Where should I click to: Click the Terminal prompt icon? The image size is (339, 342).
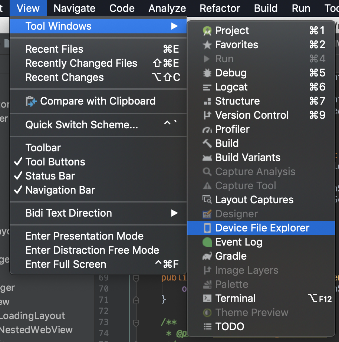point(207,298)
